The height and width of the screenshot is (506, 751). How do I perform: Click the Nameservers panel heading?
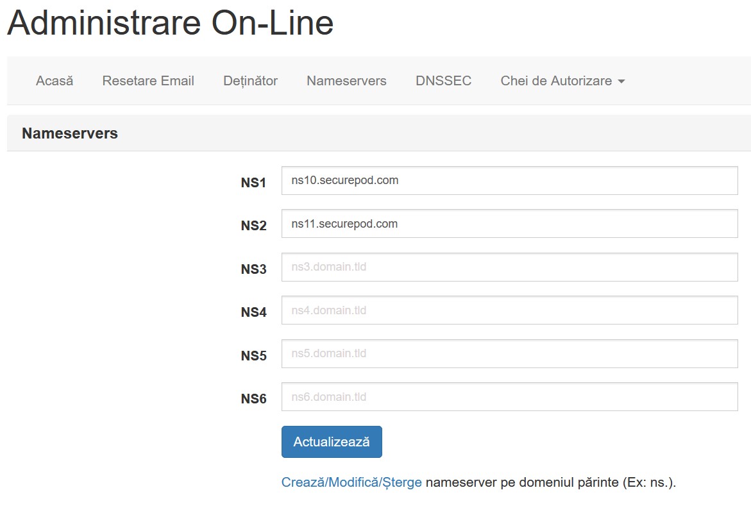pos(70,133)
